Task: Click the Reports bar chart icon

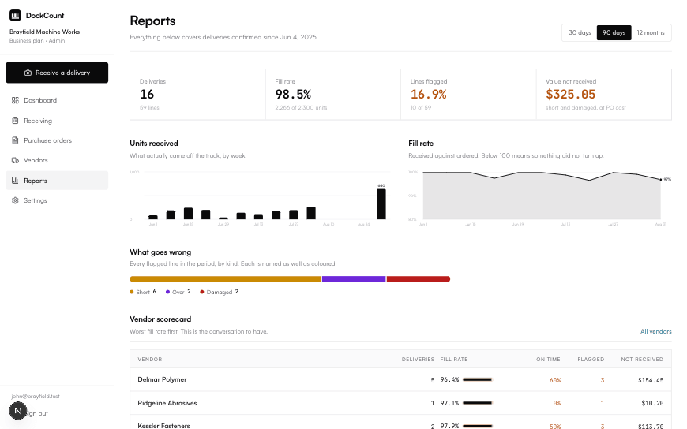Action: (x=15, y=181)
